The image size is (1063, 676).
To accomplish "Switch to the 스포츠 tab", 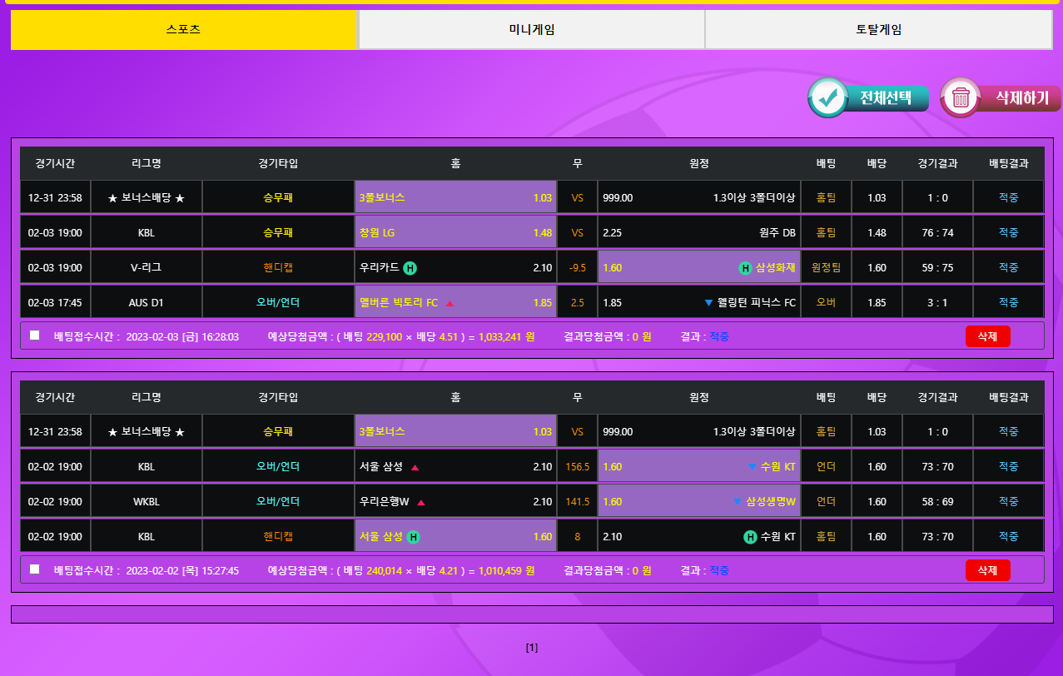I will (x=183, y=29).
